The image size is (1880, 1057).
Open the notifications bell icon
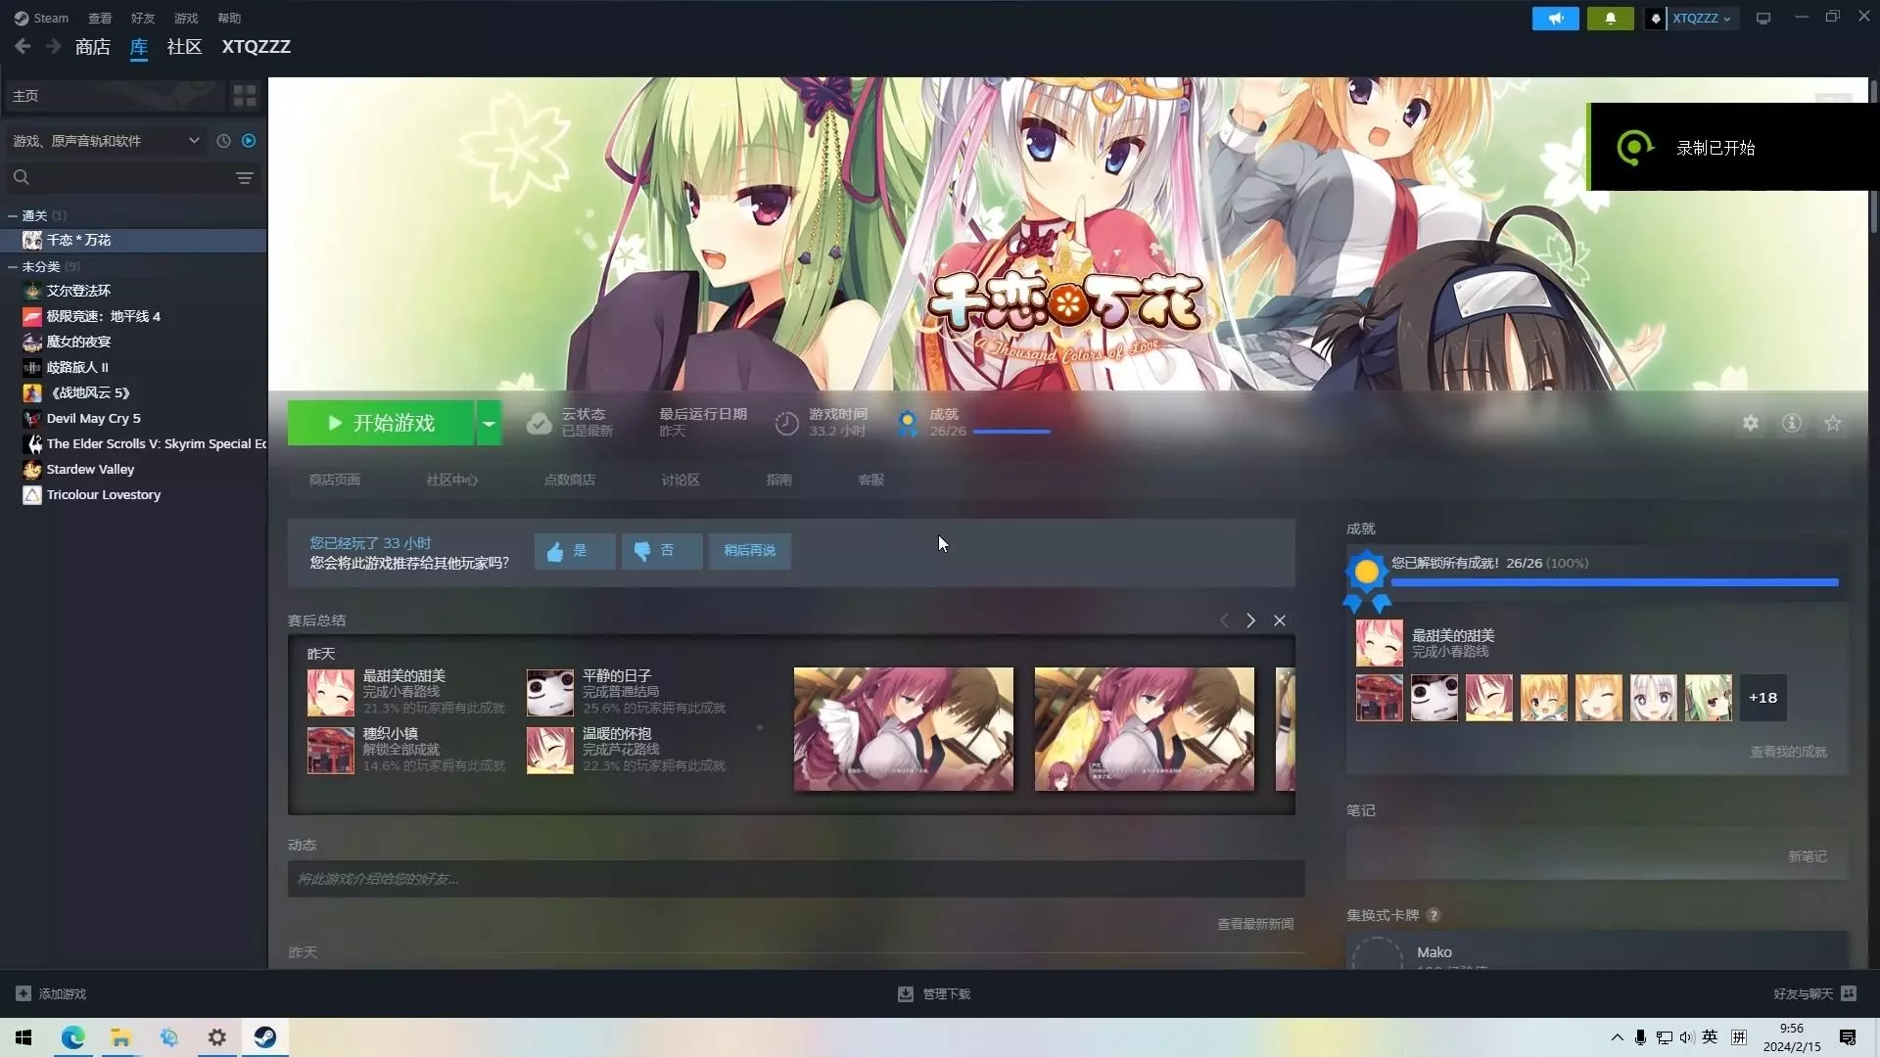point(1610,19)
